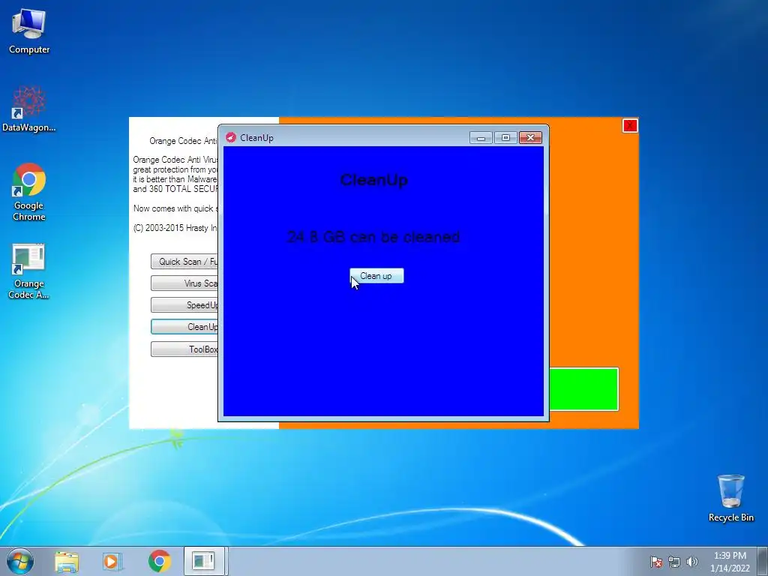Close the CleanUp dialog
The width and height of the screenshot is (768, 576).
click(x=530, y=138)
